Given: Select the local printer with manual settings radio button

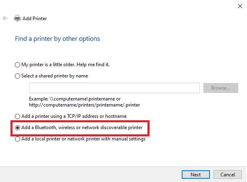Looking at the screenshot, I should click(17, 139).
